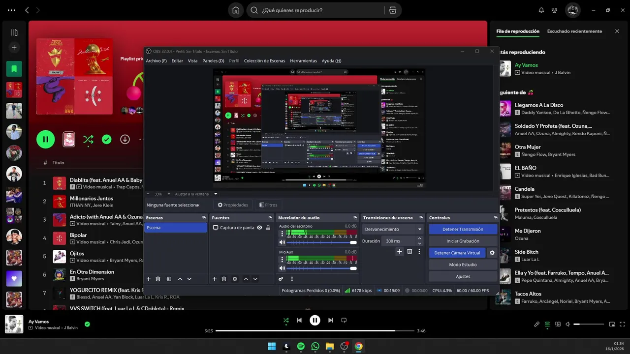The height and width of the screenshot is (354, 630).
Task: Open OBS Ajustes button
Action: coord(463,276)
